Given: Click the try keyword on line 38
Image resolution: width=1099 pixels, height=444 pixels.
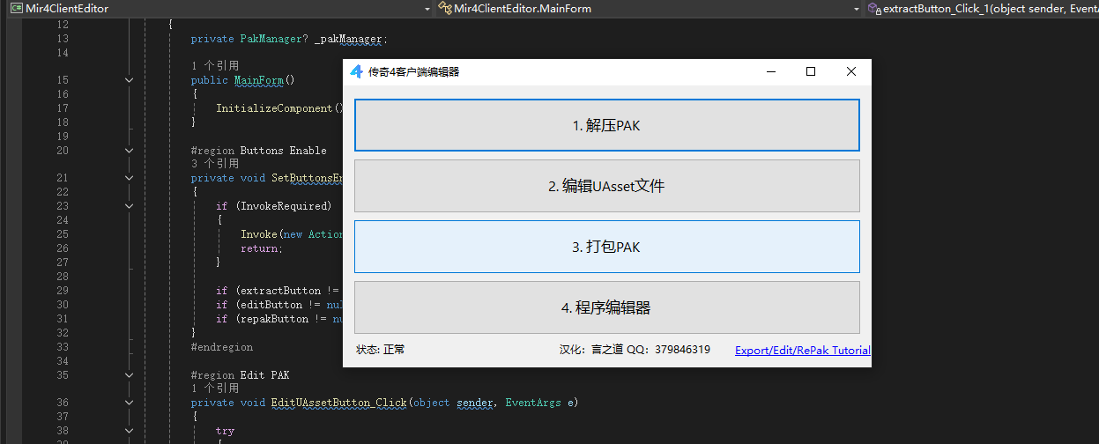Looking at the screenshot, I should click(x=226, y=431).
